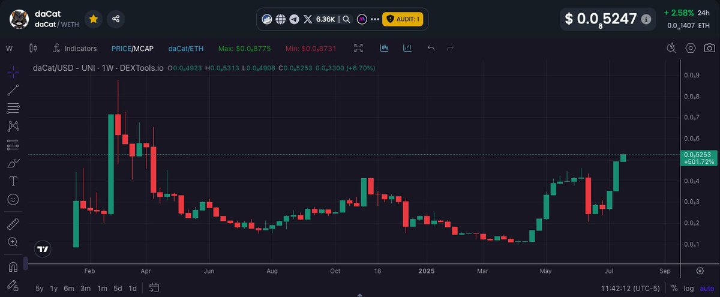Set range to 6m
This screenshot has height=297, width=720.
pyautogui.click(x=70, y=288)
